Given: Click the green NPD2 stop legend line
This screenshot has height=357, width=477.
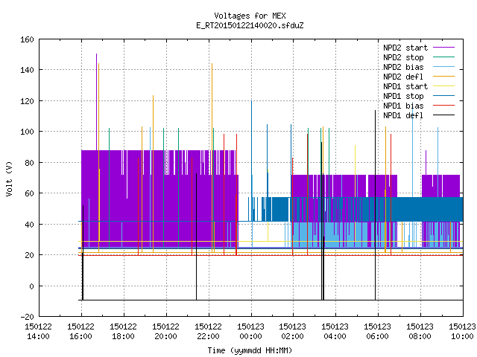Looking at the screenshot, I should [x=443, y=57].
